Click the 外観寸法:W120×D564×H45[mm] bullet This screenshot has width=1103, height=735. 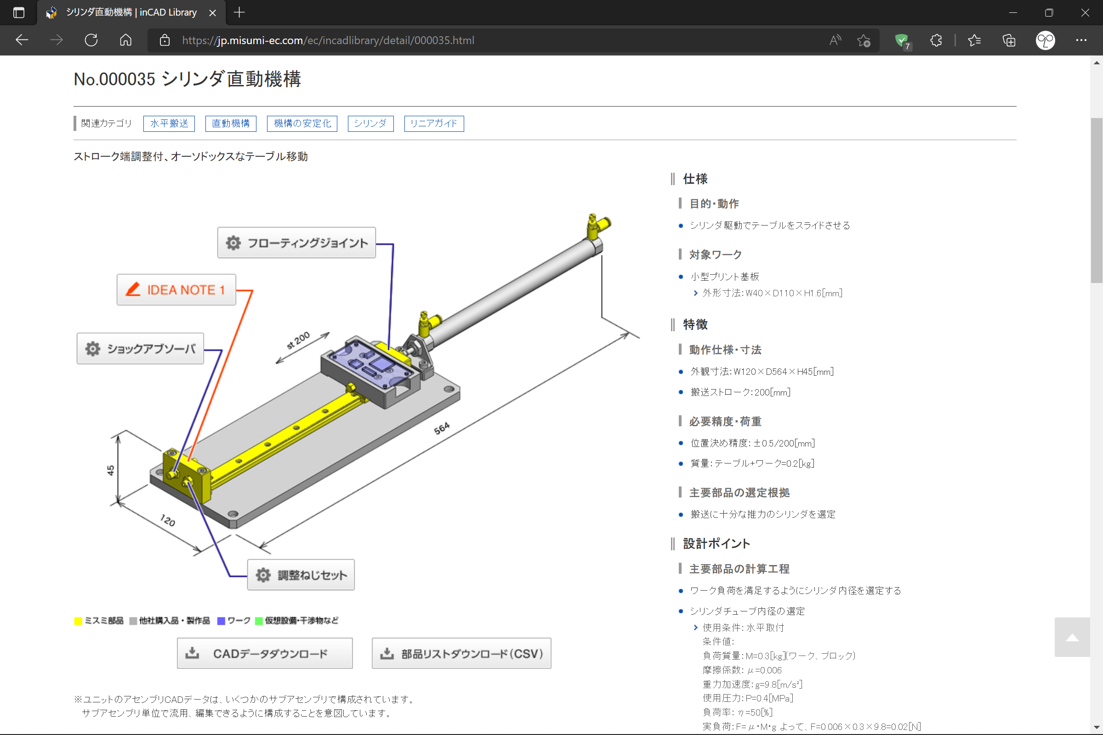(762, 372)
